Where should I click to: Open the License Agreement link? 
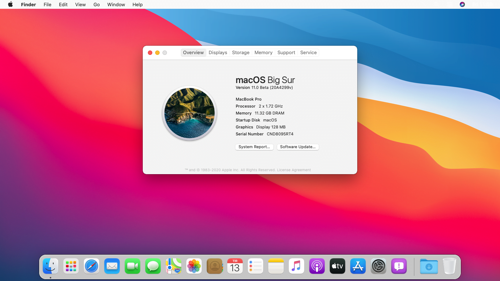click(x=294, y=170)
